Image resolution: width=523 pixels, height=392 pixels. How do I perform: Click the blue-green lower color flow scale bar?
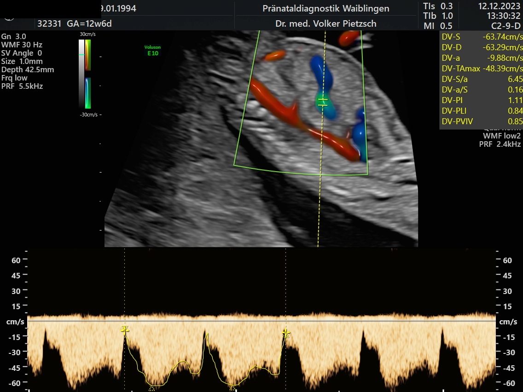[x=88, y=92]
